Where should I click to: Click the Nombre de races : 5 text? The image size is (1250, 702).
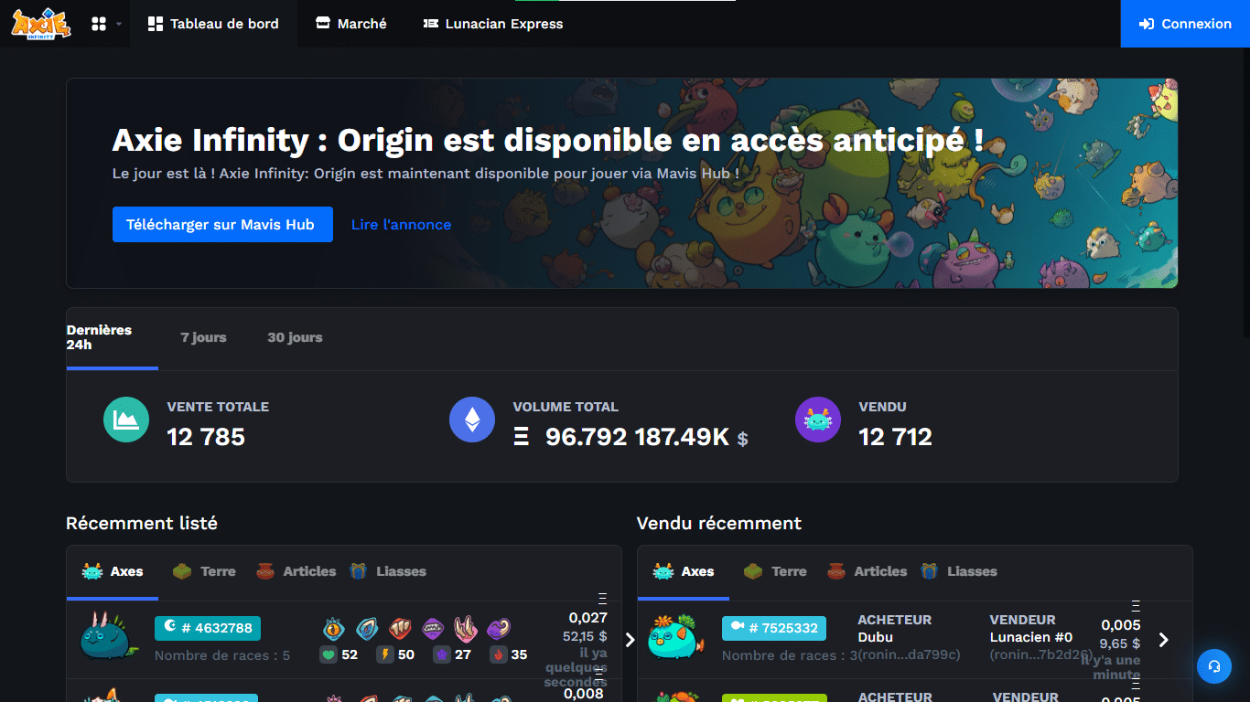pyautogui.click(x=222, y=655)
